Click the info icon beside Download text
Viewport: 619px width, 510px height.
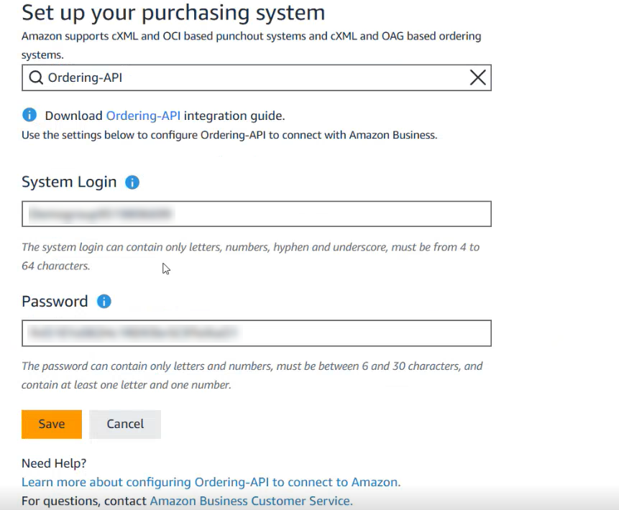29,115
